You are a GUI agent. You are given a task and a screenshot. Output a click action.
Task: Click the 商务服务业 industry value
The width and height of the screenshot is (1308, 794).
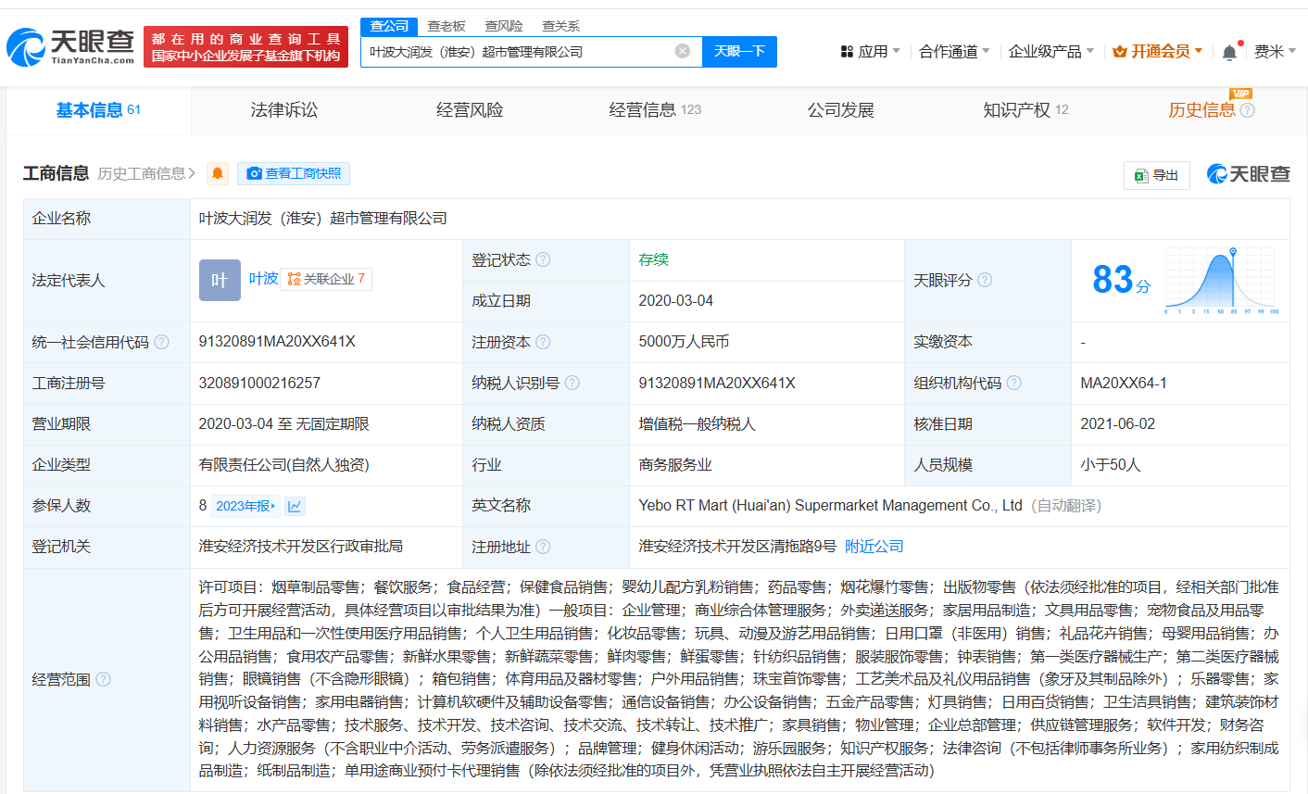coord(675,464)
